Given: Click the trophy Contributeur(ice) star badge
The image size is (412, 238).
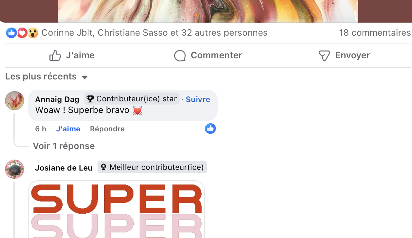Looking at the screenshot, I should pos(132,99).
